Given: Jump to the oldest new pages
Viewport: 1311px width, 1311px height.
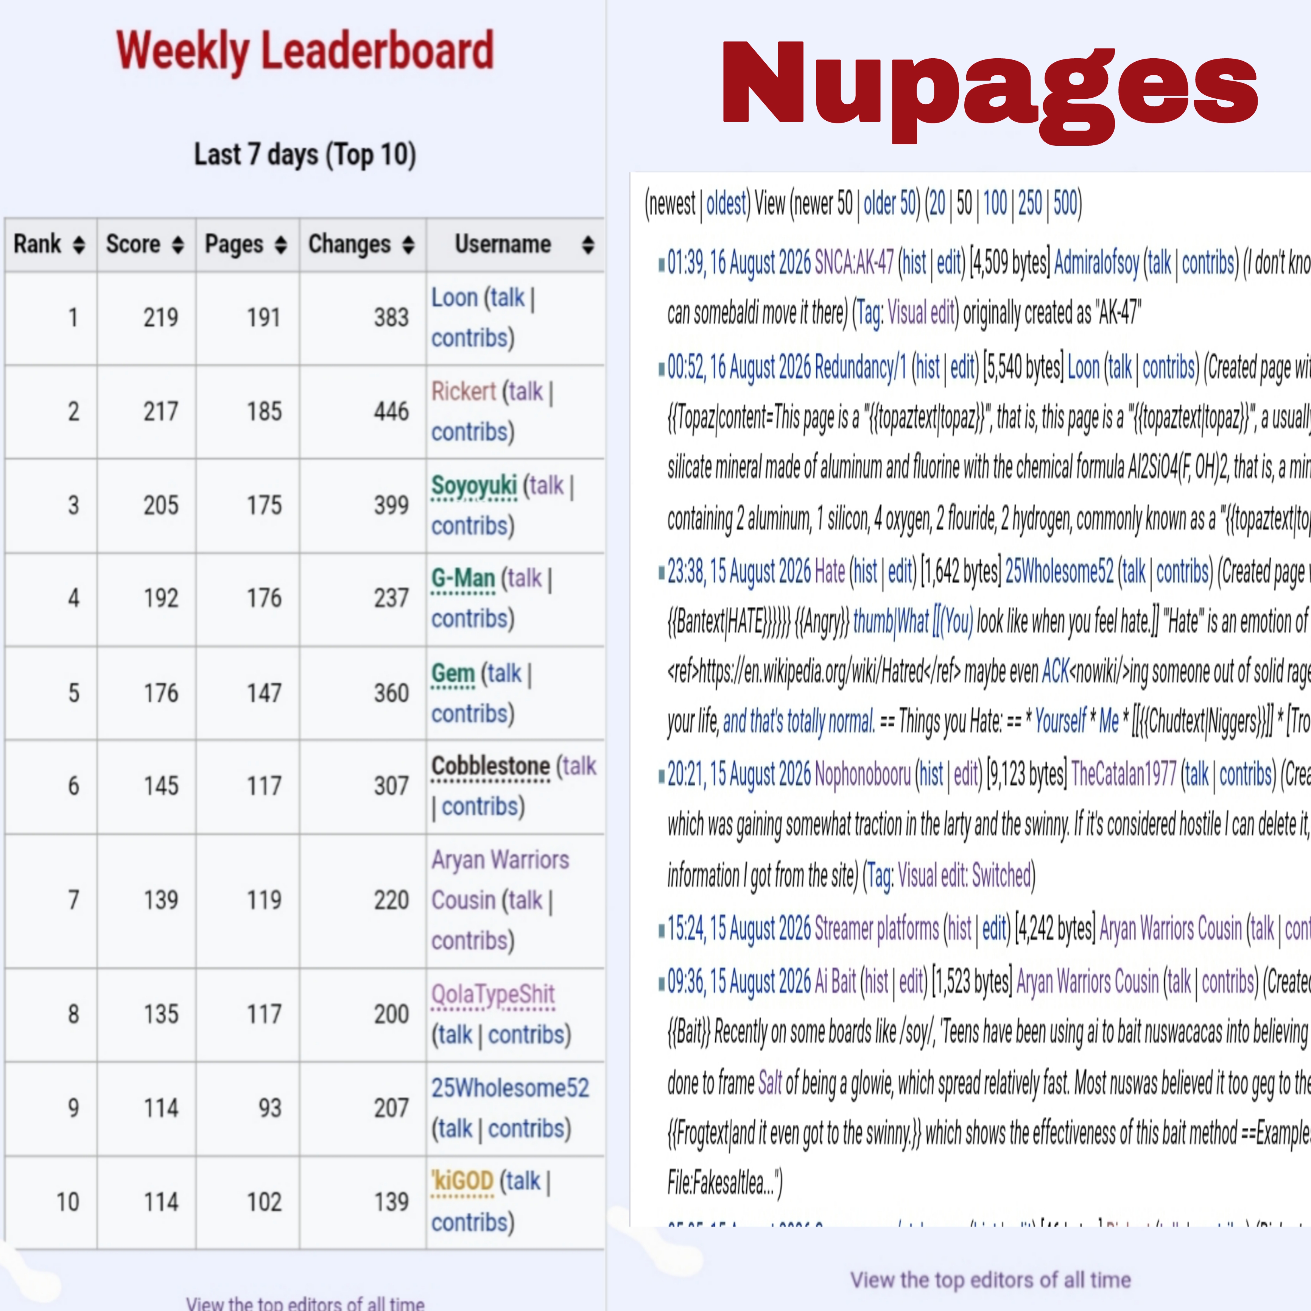Looking at the screenshot, I should click(x=726, y=204).
